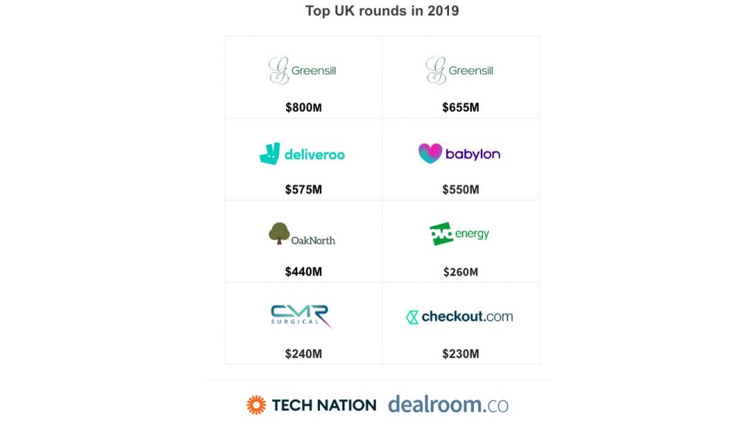Click the 'Top UK rounds in 2019' title
Image resolution: width=755 pixels, height=424 pixels.
pos(382,11)
